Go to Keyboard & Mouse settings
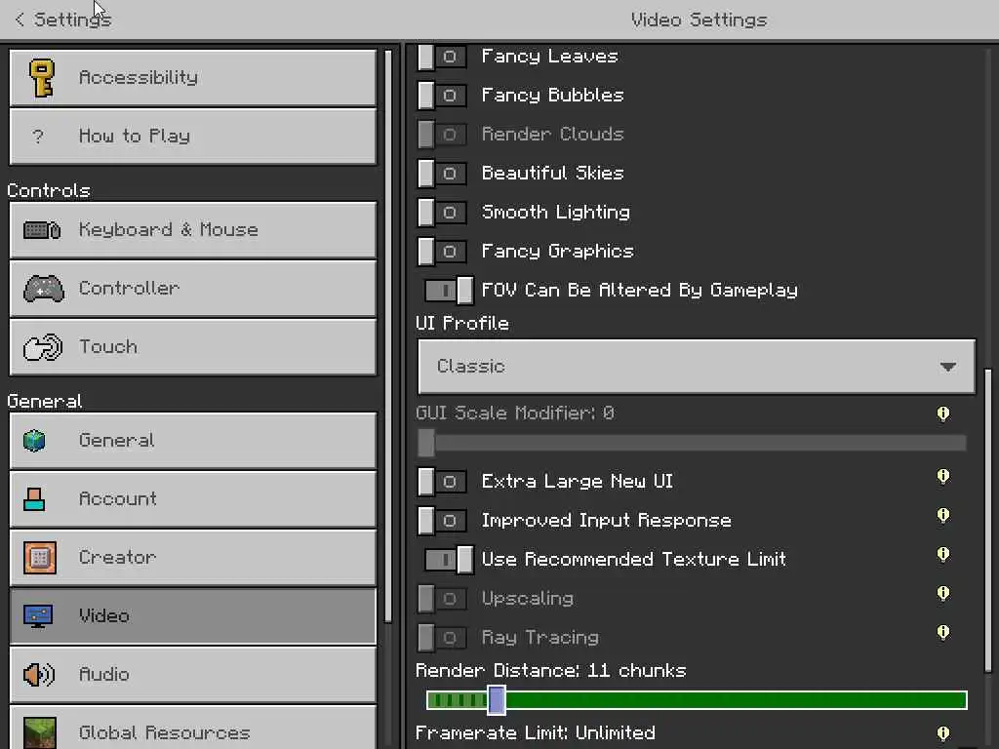999x749 pixels. pyautogui.click(x=193, y=230)
